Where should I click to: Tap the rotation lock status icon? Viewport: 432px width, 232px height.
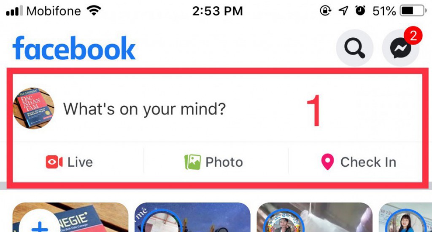coord(325,11)
